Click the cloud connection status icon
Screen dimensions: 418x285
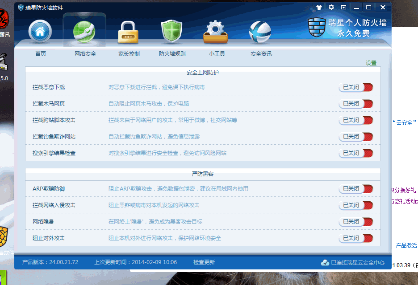(x=325, y=263)
